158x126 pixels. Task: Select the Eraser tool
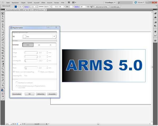pos(3,43)
